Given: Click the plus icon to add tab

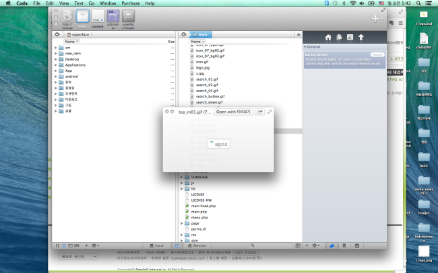Looking at the screenshot, I should (x=375, y=19).
